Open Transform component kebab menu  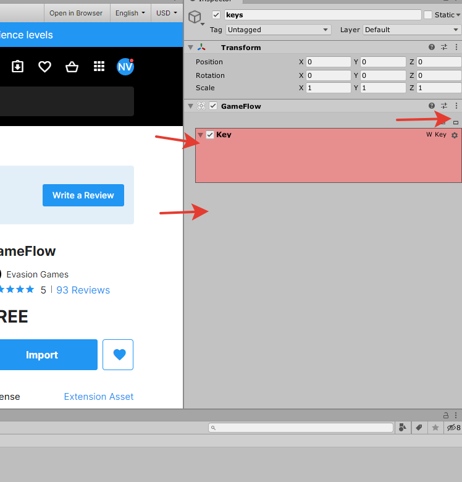pos(456,47)
